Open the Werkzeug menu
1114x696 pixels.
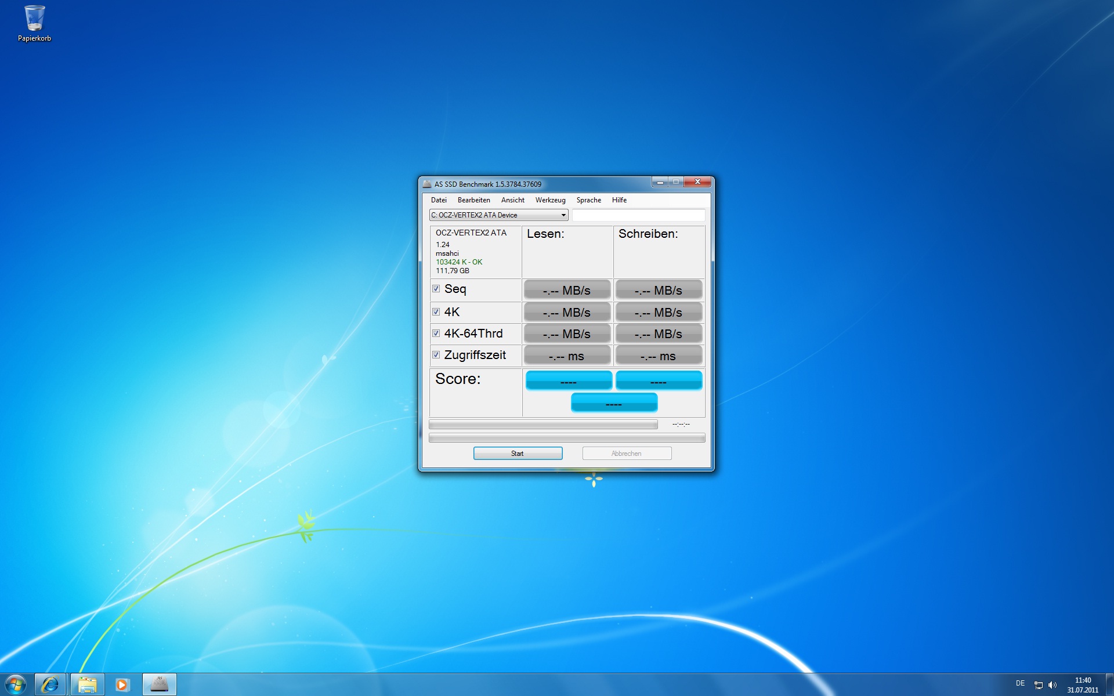550,200
